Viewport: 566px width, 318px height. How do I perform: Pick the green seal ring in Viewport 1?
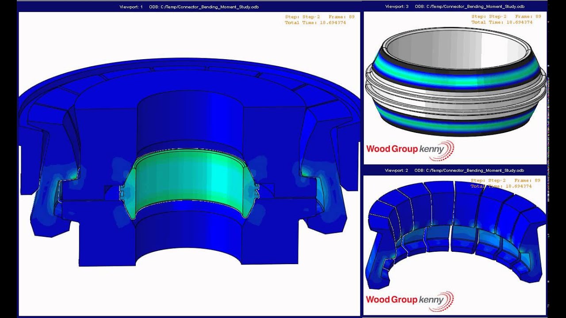tap(189, 183)
